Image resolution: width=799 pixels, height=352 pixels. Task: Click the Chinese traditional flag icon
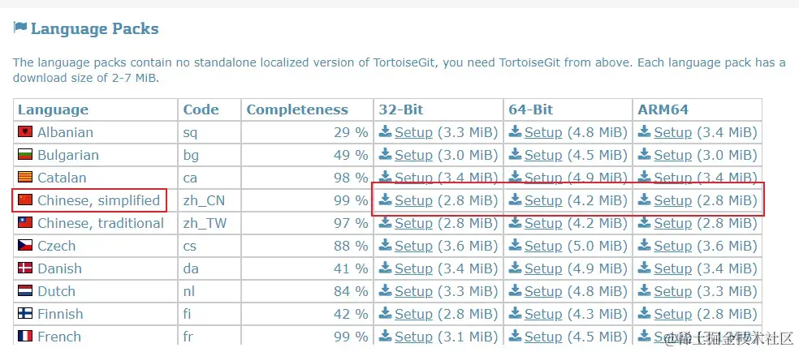(x=25, y=223)
